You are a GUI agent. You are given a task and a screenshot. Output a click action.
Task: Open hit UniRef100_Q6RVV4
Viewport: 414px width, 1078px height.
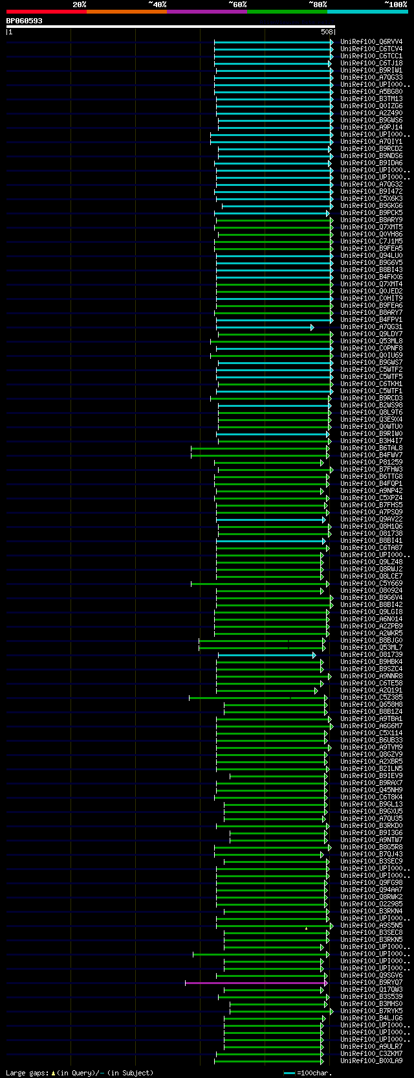tap(371, 42)
